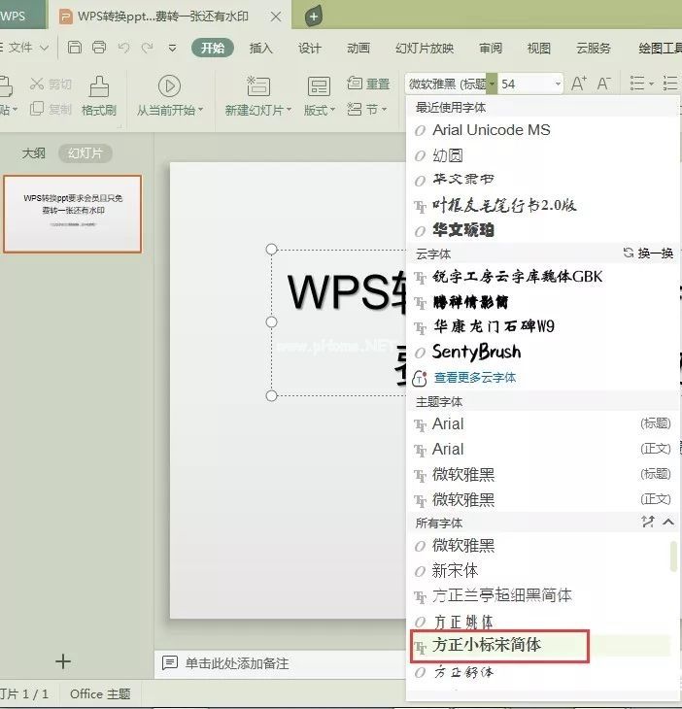This screenshot has width=682, height=709.
Task: Select slide 1 thumbnail in panel
Action: tap(73, 214)
